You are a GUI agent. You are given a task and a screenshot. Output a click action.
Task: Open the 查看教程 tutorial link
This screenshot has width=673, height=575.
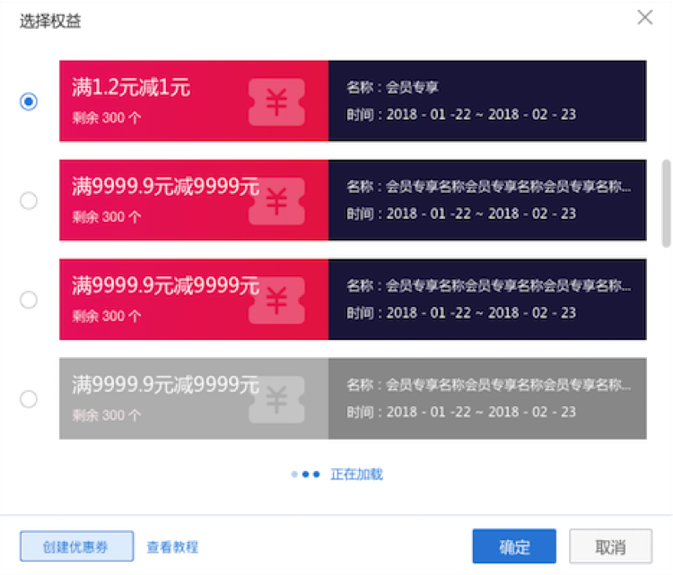(172, 546)
